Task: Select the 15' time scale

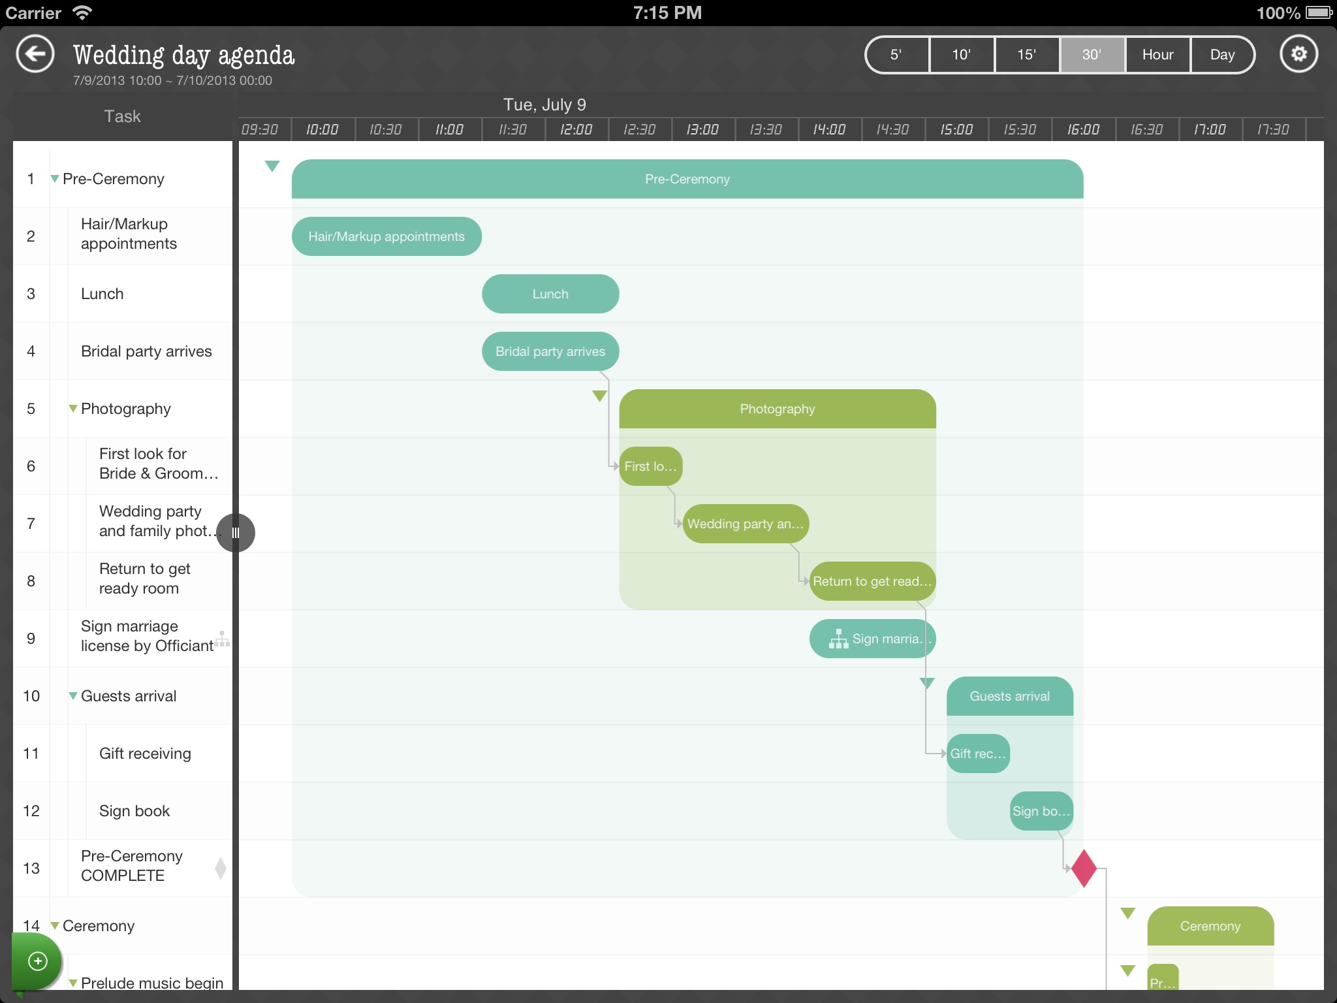Action: (x=1026, y=55)
